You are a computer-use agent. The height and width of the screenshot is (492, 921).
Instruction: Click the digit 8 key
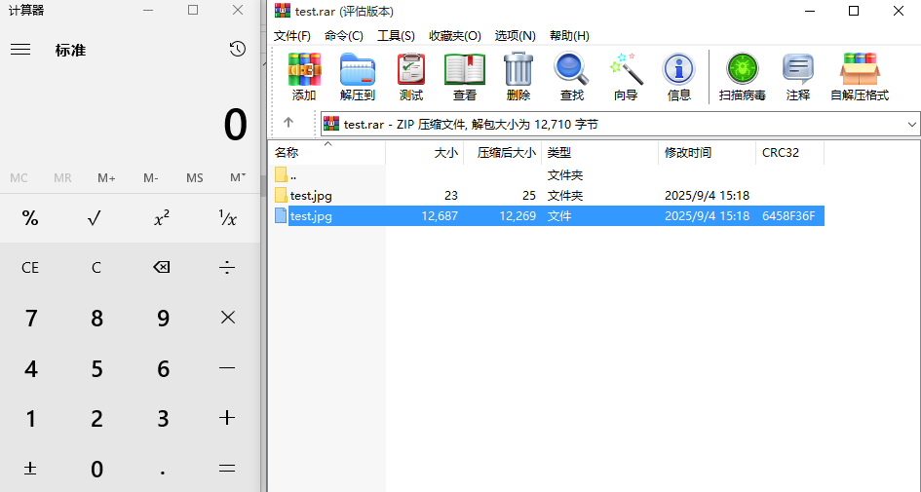click(96, 318)
